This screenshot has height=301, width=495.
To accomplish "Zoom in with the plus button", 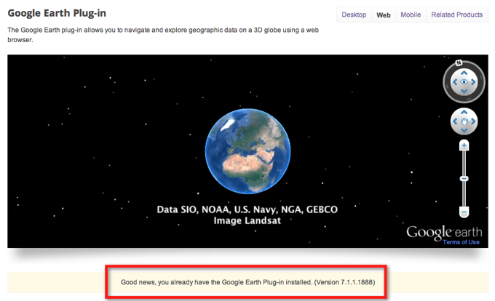I will point(464,145).
